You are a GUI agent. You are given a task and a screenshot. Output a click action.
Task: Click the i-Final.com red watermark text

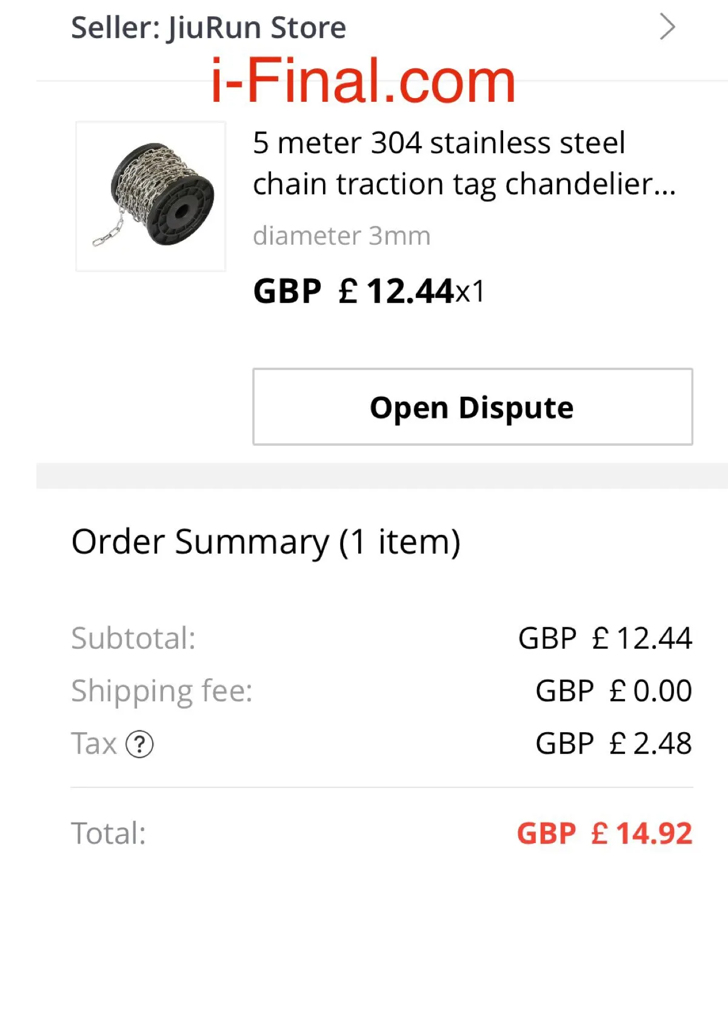[x=363, y=81]
